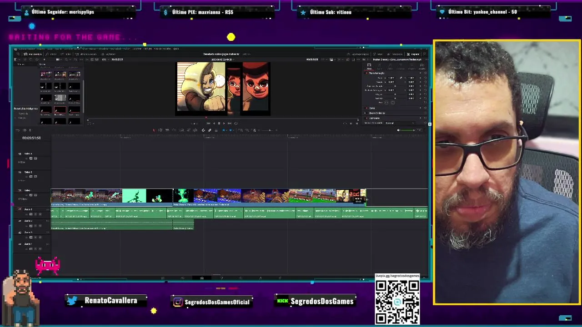Solo the Audio 1 track with S button
The image size is (582, 327).
click(35, 214)
